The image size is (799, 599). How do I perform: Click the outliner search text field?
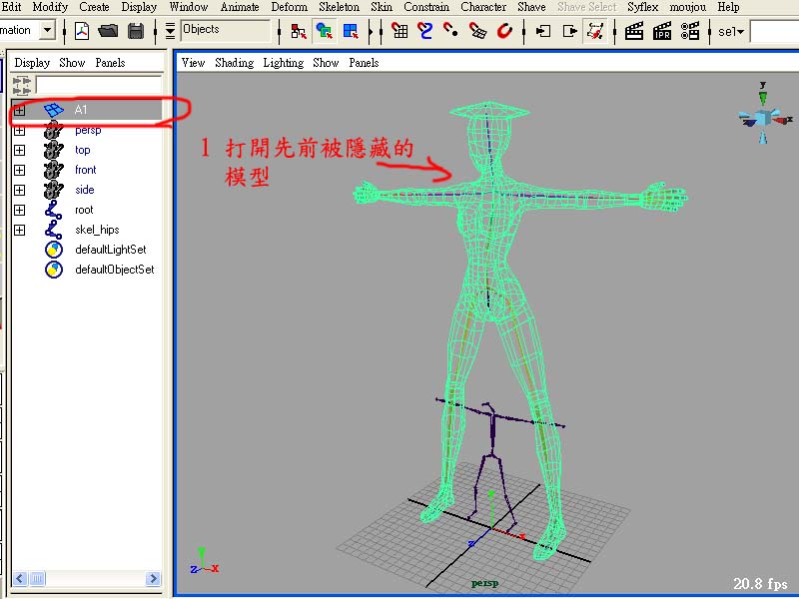[x=99, y=86]
